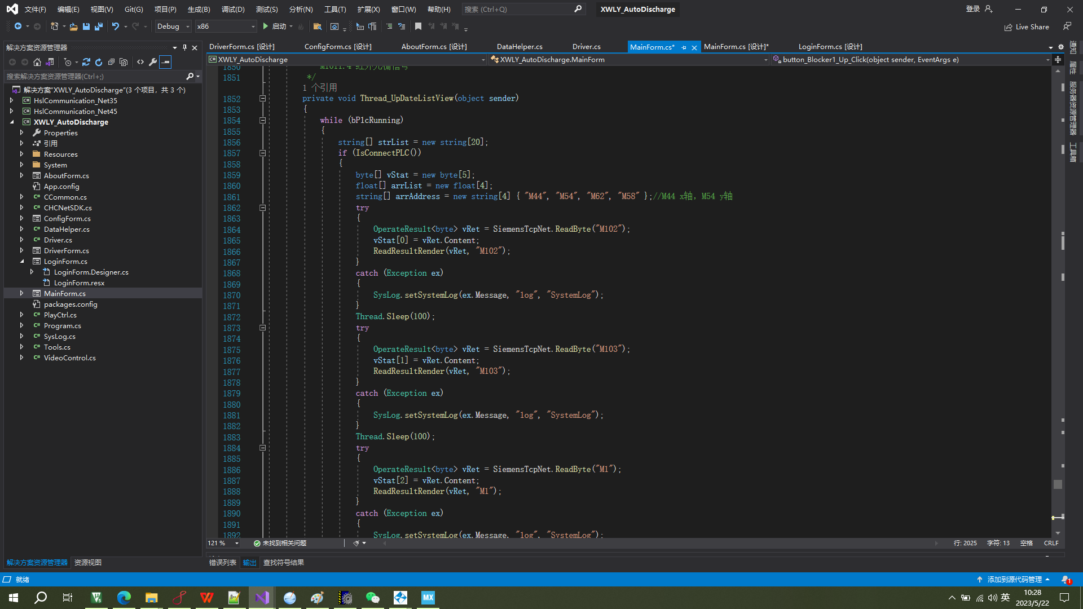Click the Uncomment Selection icon

(402, 27)
